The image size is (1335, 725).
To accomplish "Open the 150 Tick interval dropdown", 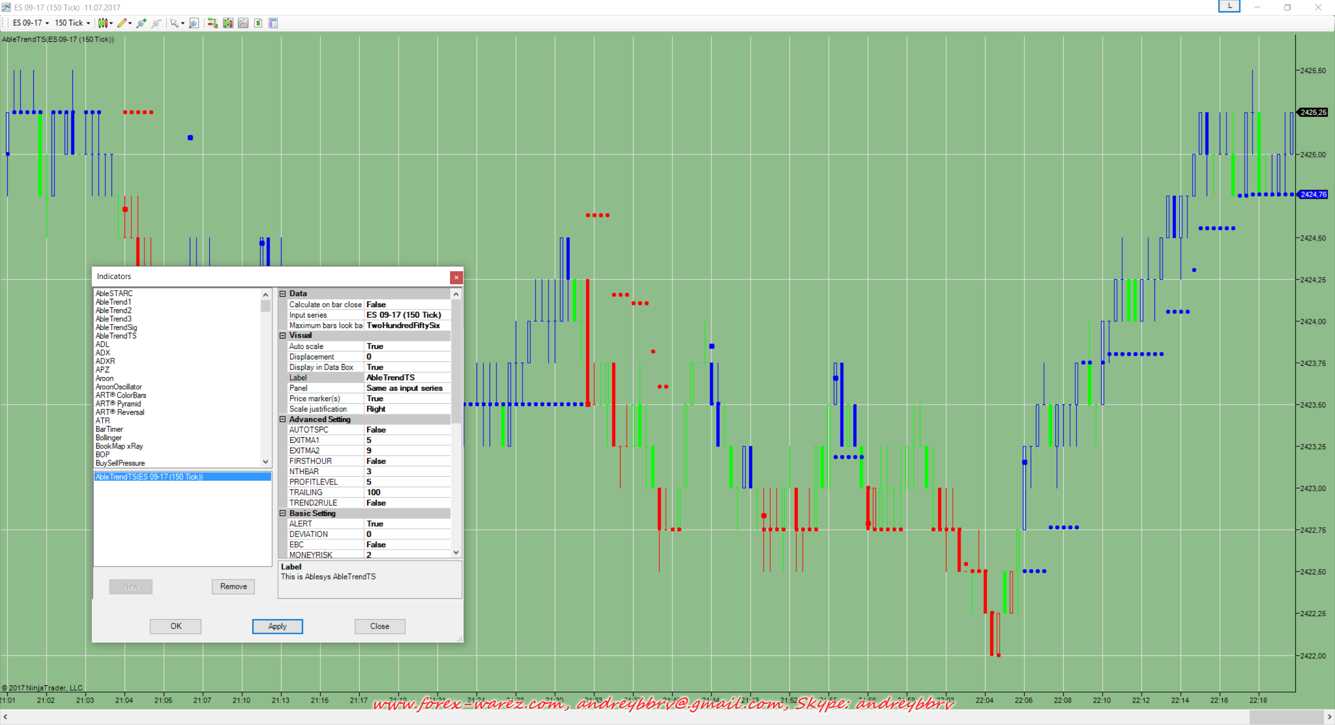I will pos(72,23).
